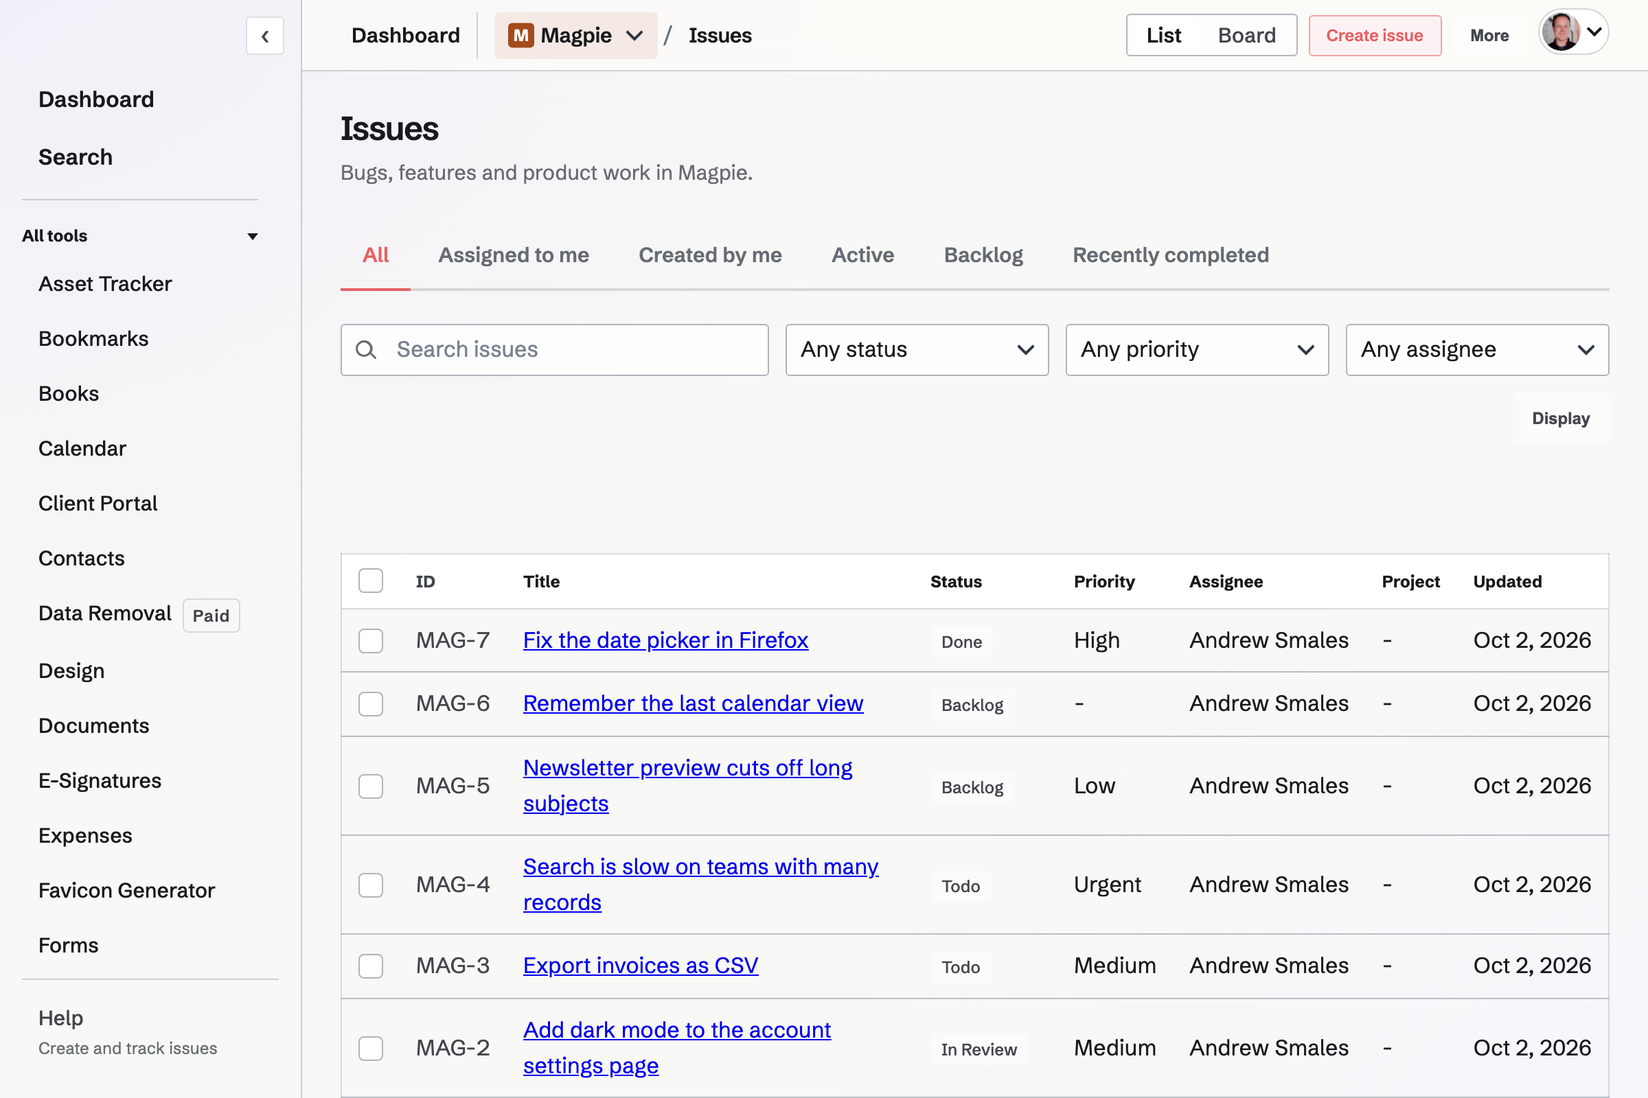Viewport: 1648px width, 1098px height.
Task: Show the Recently completed tab
Action: 1170,255
